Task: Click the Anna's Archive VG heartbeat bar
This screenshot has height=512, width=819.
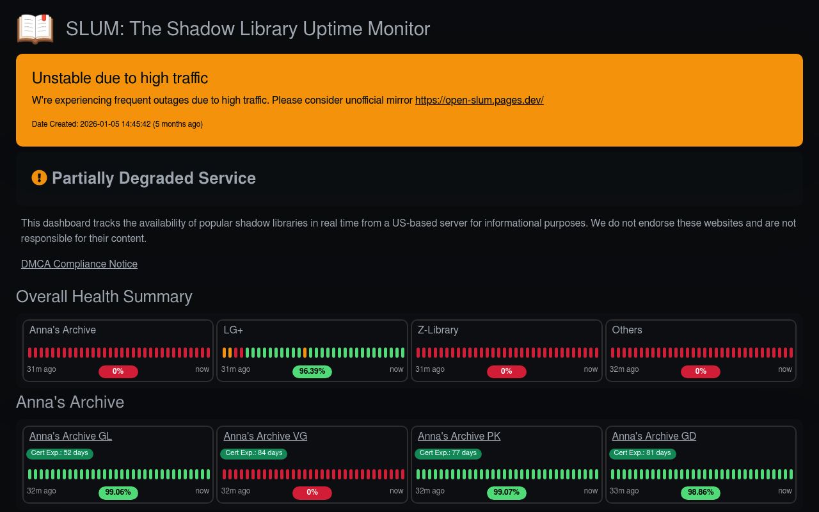Action: click(x=314, y=474)
